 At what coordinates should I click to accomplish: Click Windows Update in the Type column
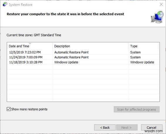click(x=142, y=62)
